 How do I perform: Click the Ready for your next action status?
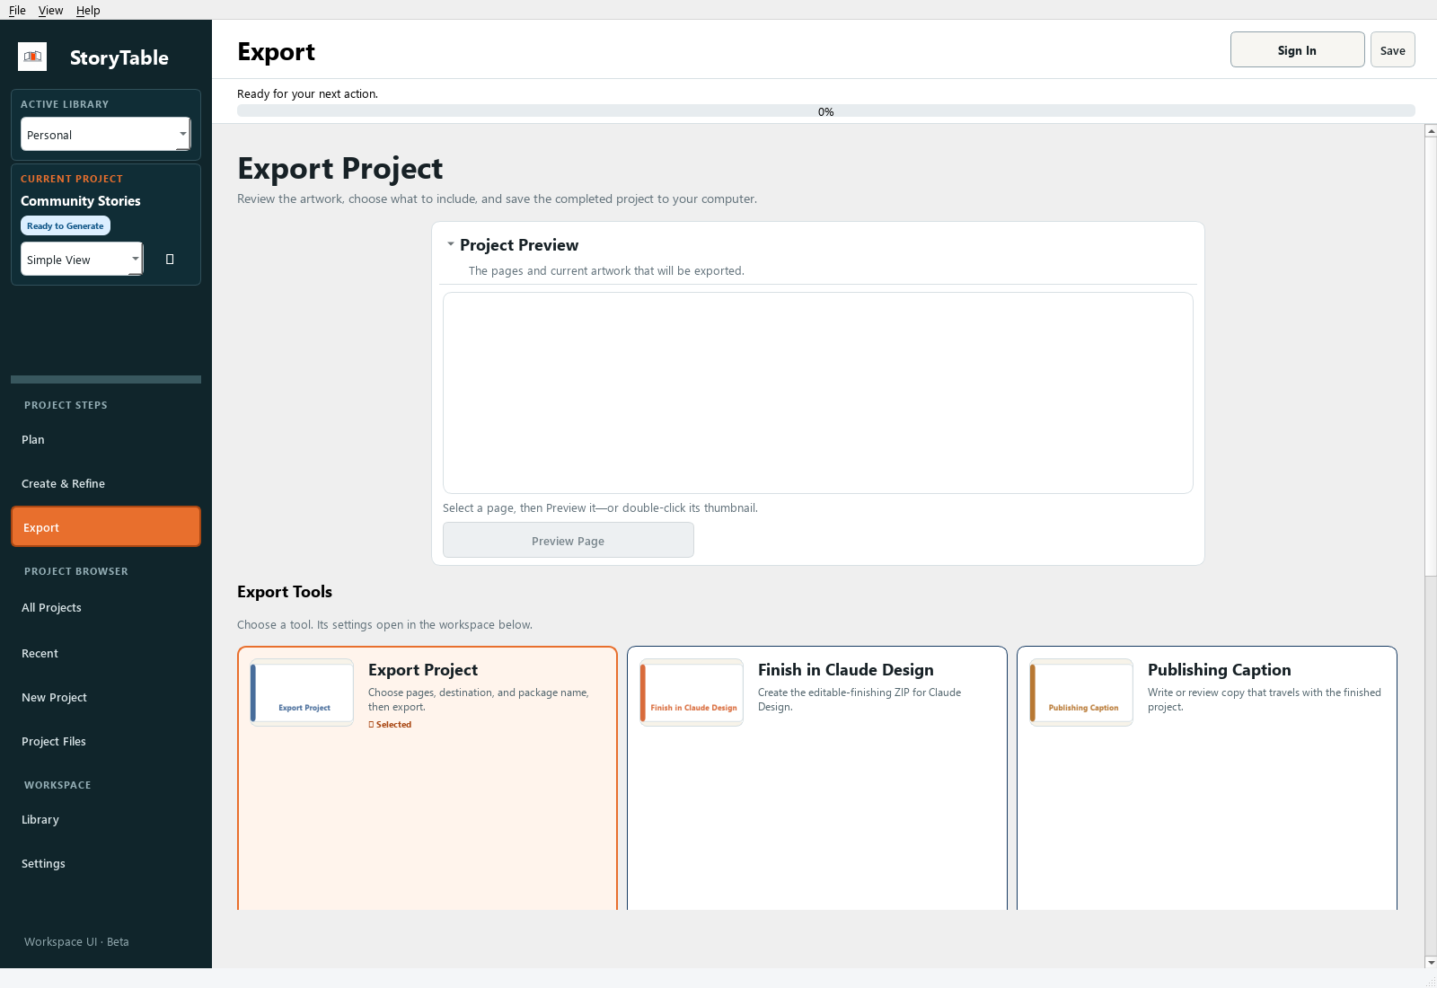click(307, 93)
